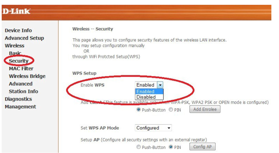Screen dimensions: 279x153
Task: Open Diagnostics page
Action: (18, 99)
